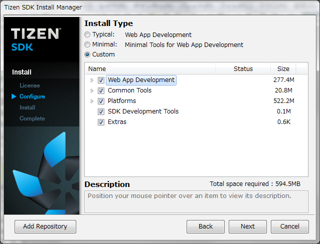Uncheck the Platforms checkbox
Screen dimensions: 320x244
[101, 101]
